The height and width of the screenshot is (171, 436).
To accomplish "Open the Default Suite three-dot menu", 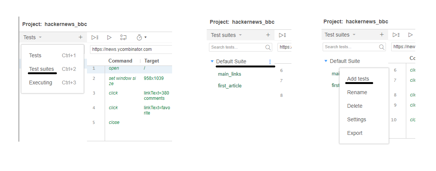I will point(270,62).
